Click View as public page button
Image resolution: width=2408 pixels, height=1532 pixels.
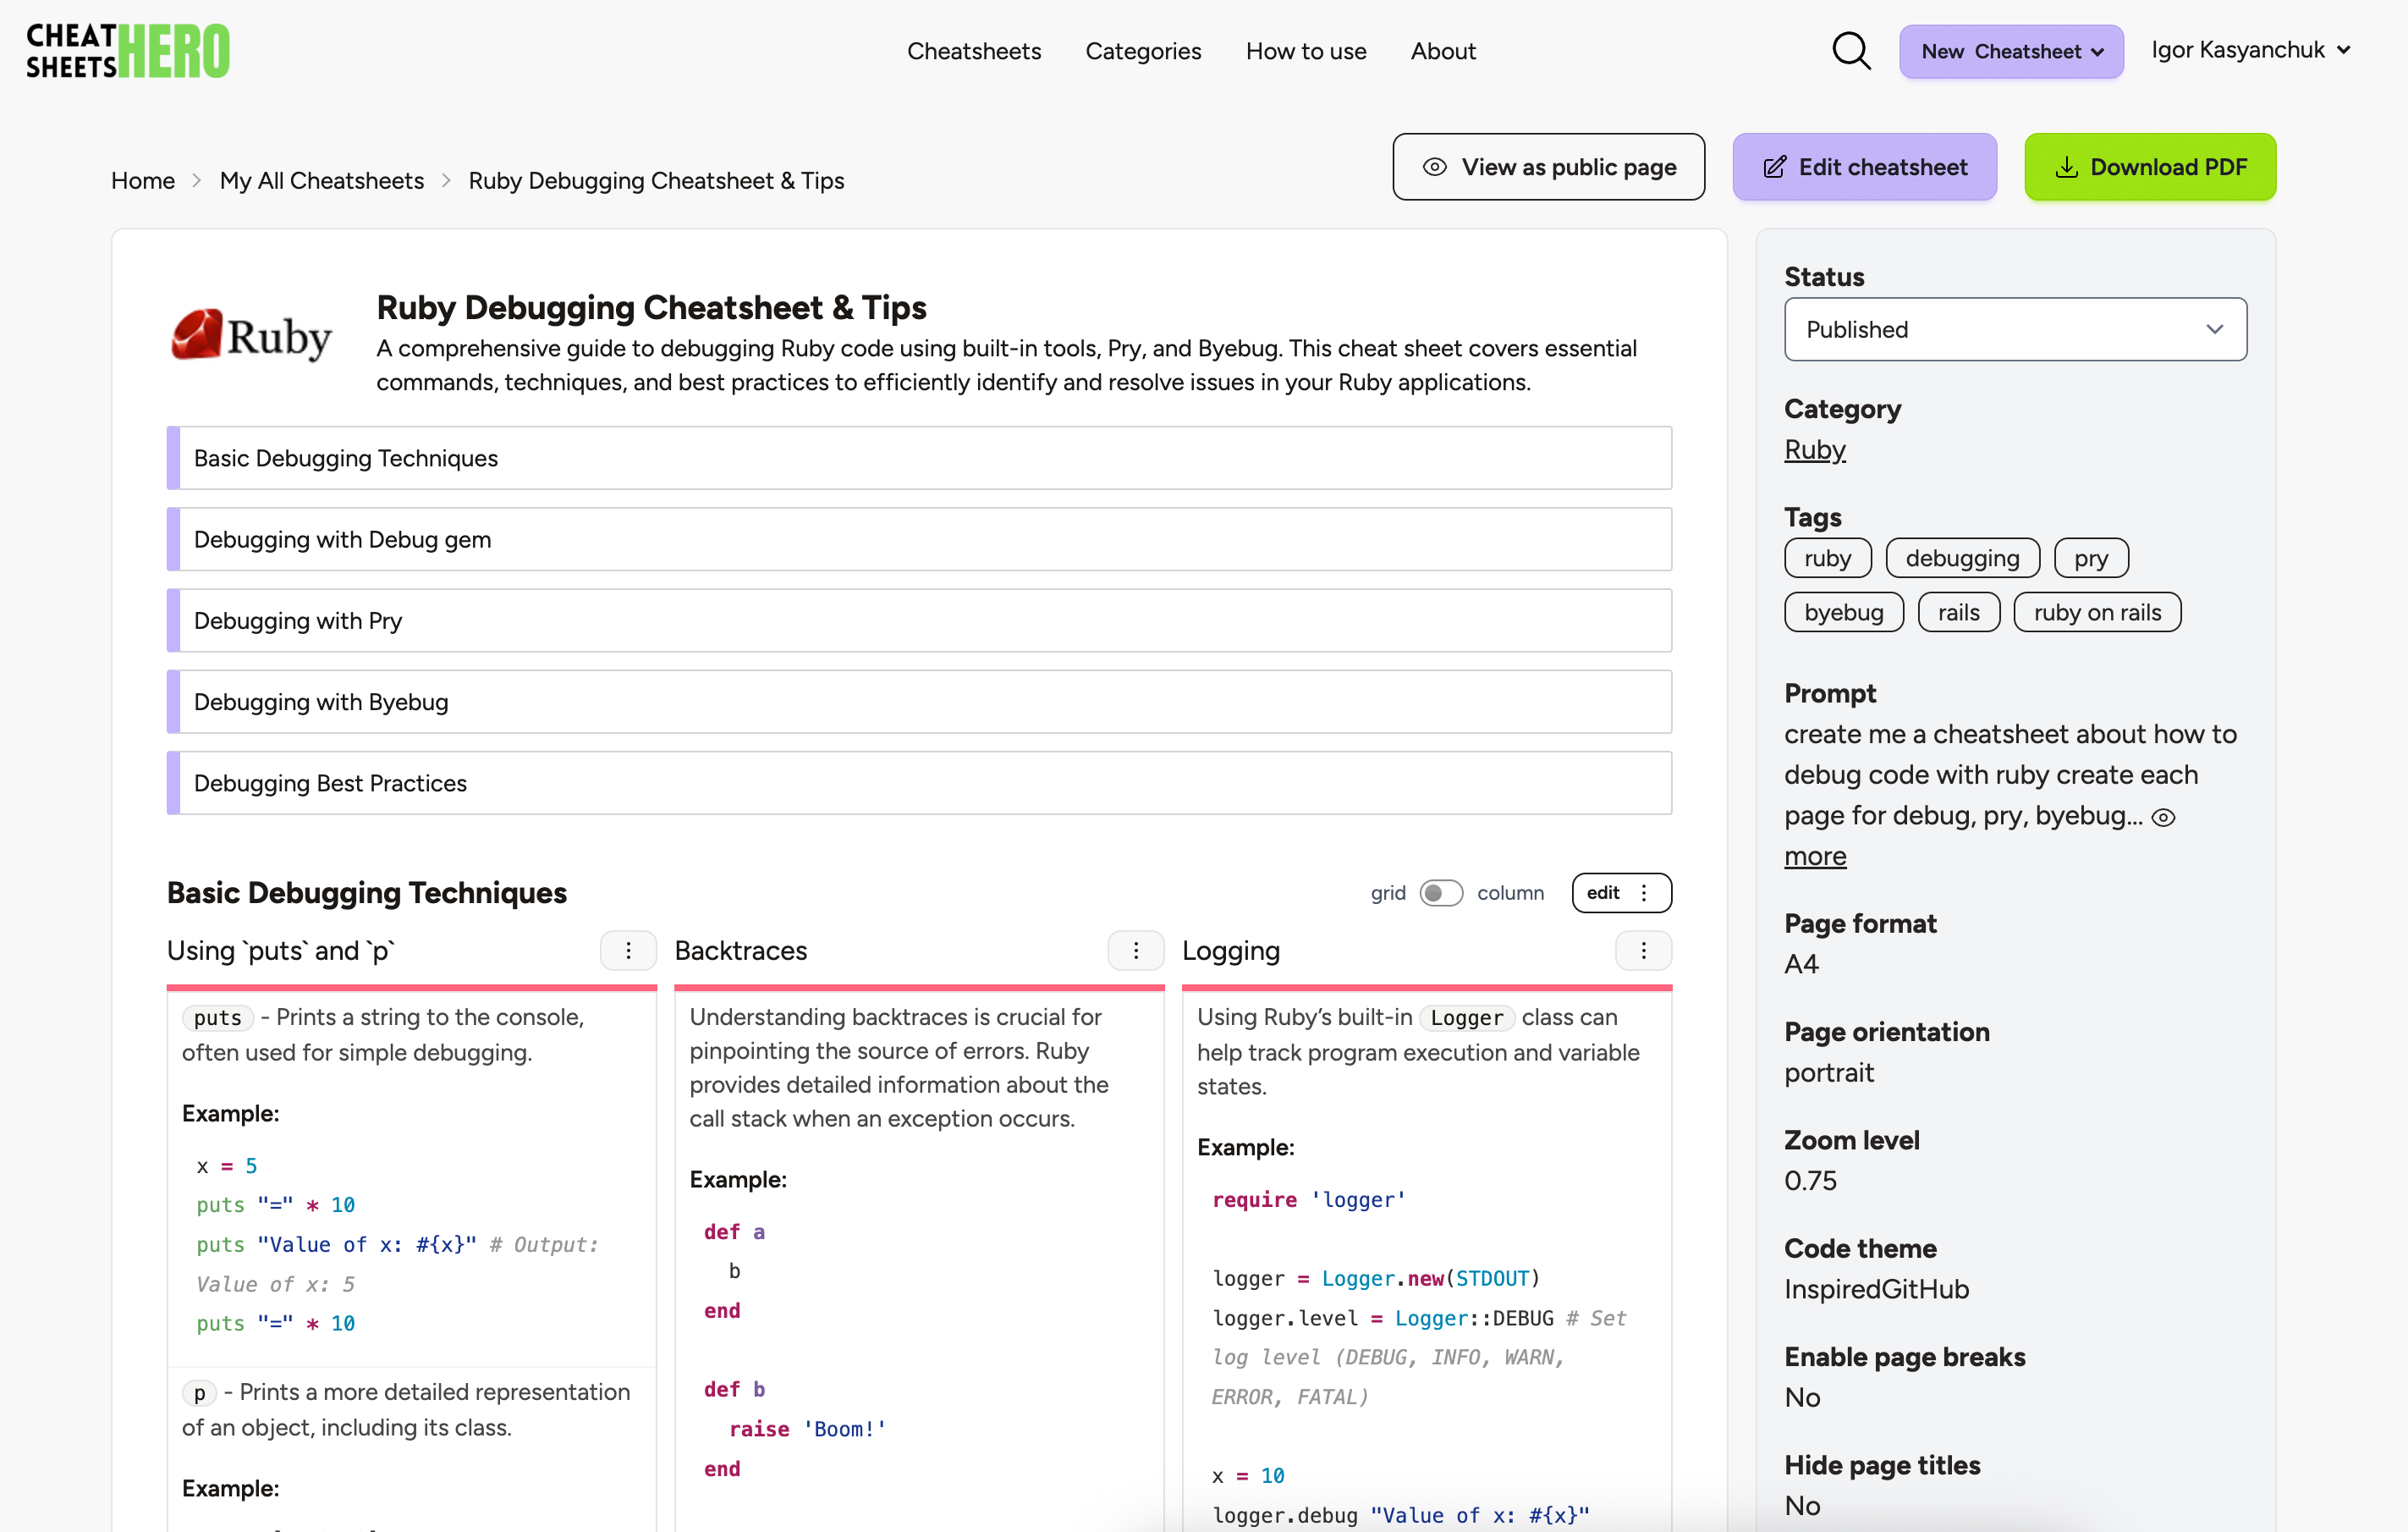pyautogui.click(x=1548, y=167)
